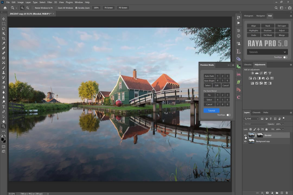Open the Tutorials dropdown in Raya Pro
The image size is (293, 195).
click(x=267, y=52)
